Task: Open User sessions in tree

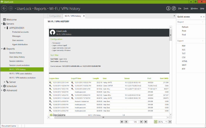Action: pos(18,40)
